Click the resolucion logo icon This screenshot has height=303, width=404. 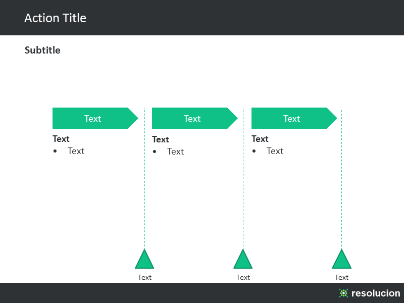coord(343,293)
